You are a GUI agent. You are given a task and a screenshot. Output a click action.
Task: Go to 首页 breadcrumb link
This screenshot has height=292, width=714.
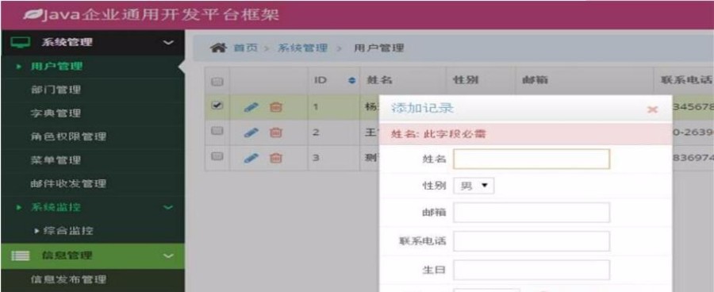pos(246,48)
